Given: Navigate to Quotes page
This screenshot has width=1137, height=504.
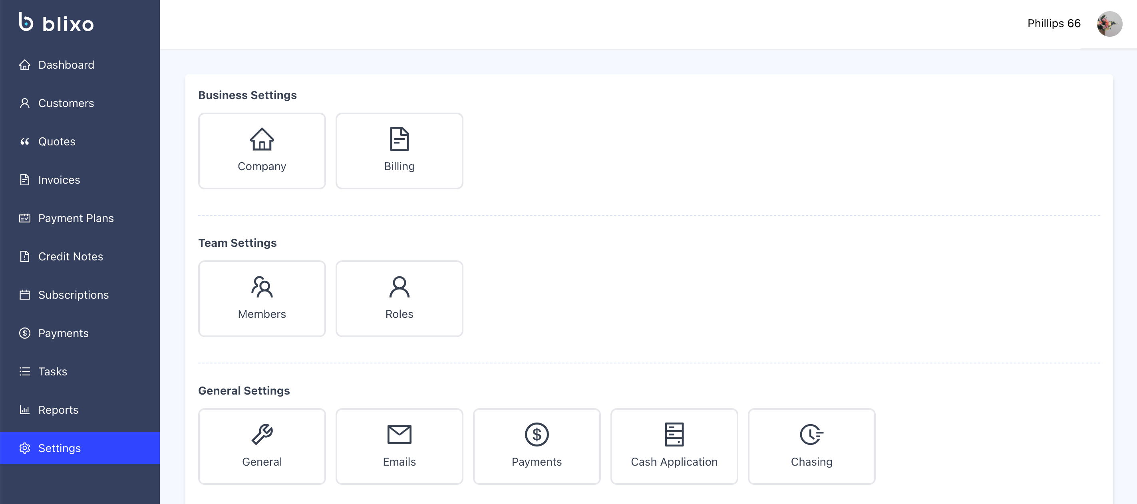Looking at the screenshot, I should tap(56, 142).
